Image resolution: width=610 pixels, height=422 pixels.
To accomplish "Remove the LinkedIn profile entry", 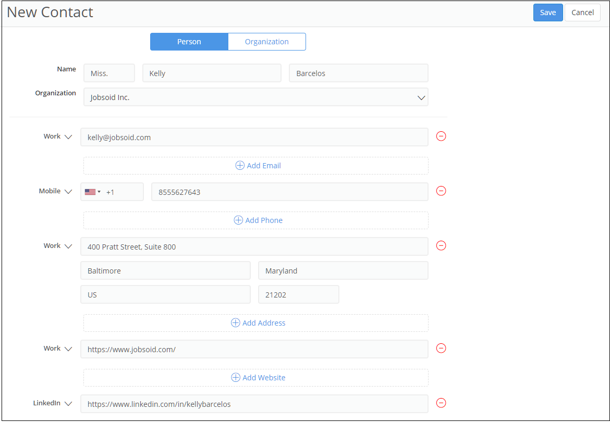I will (x=441, y=403).
